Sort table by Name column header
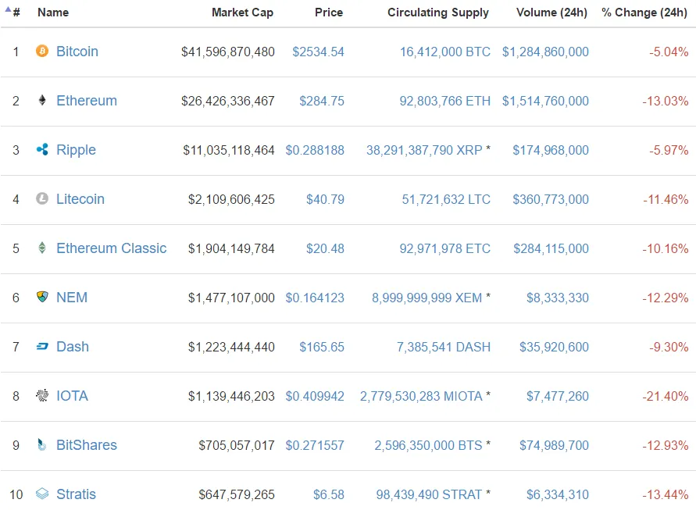 pos(53,12)
